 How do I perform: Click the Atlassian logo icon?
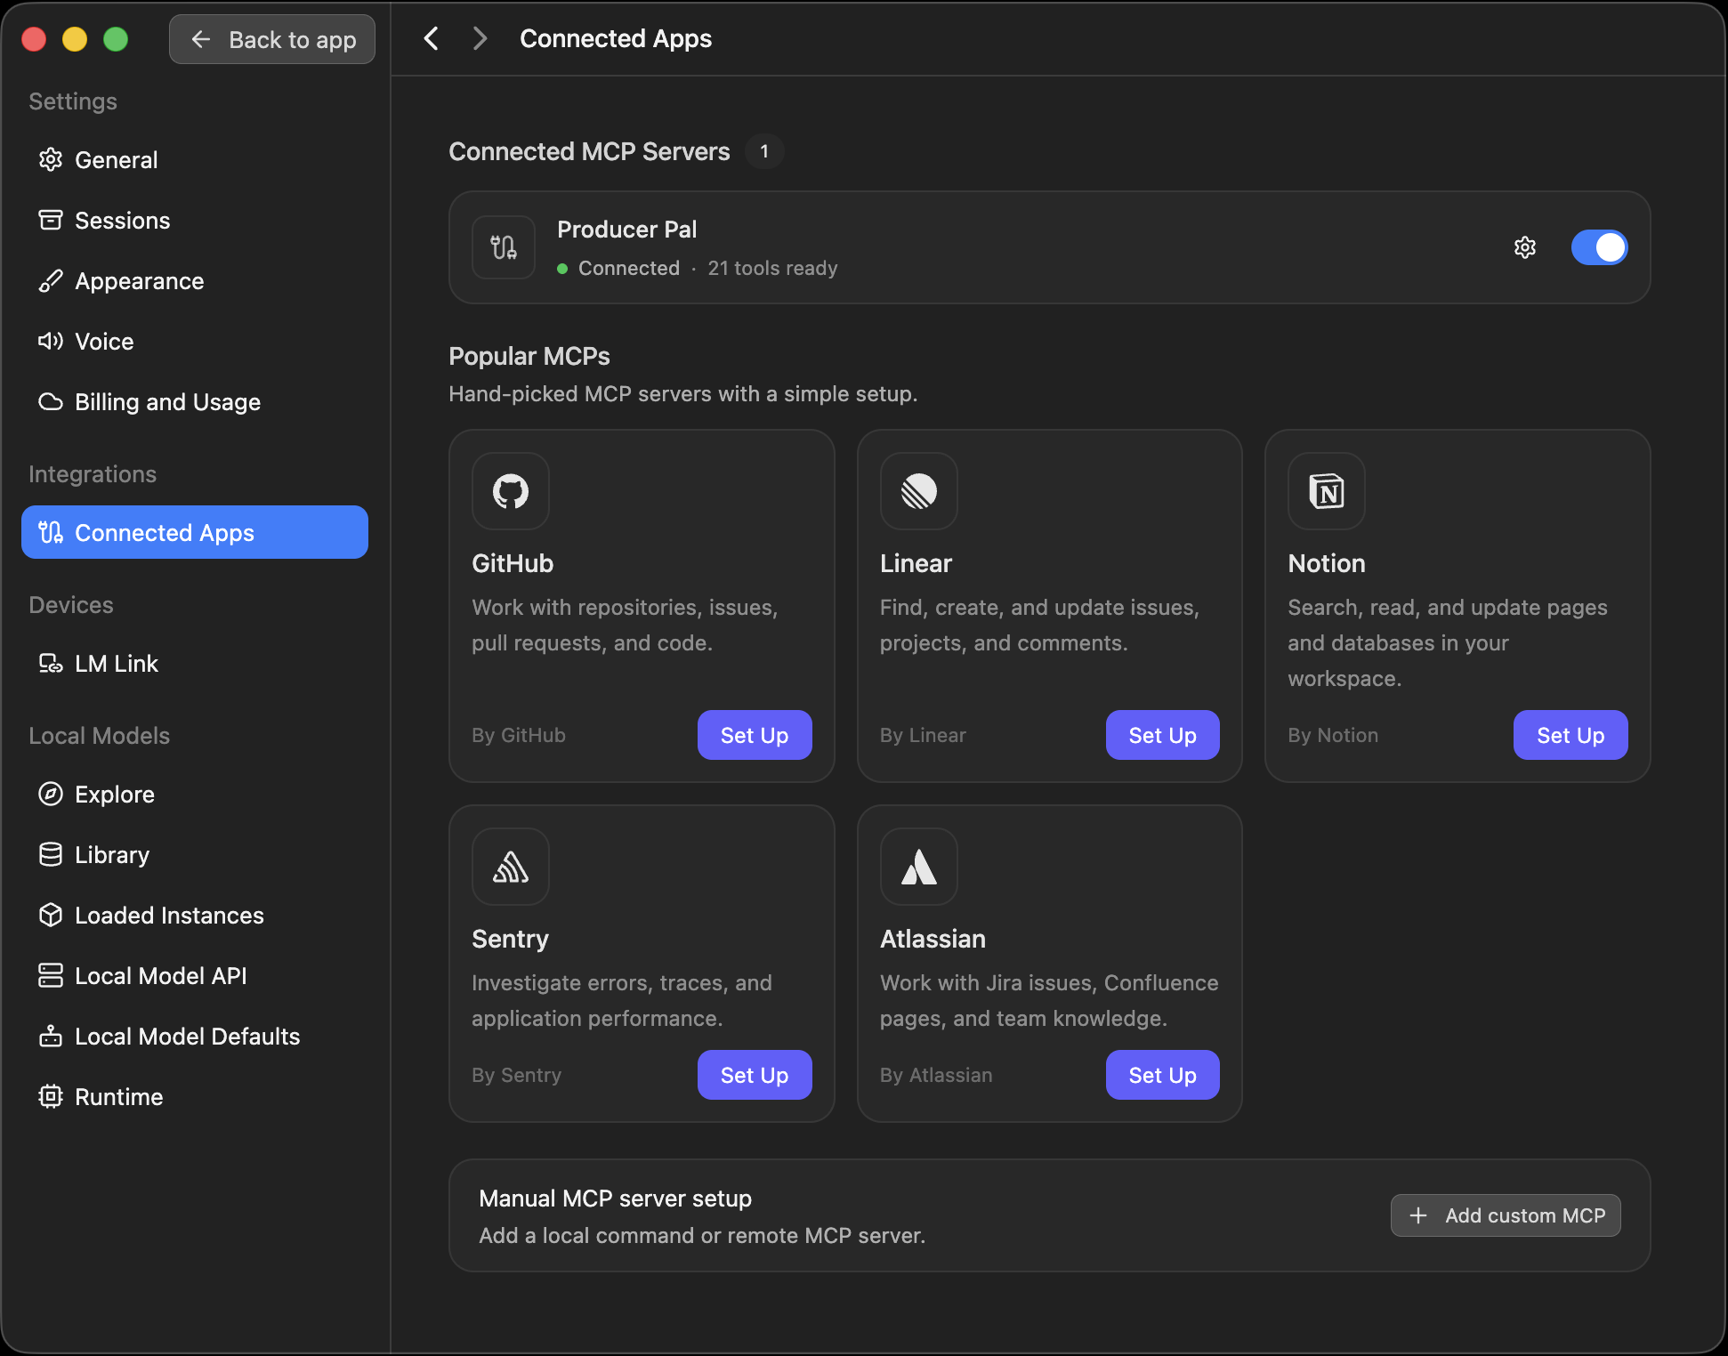(919, 867)
